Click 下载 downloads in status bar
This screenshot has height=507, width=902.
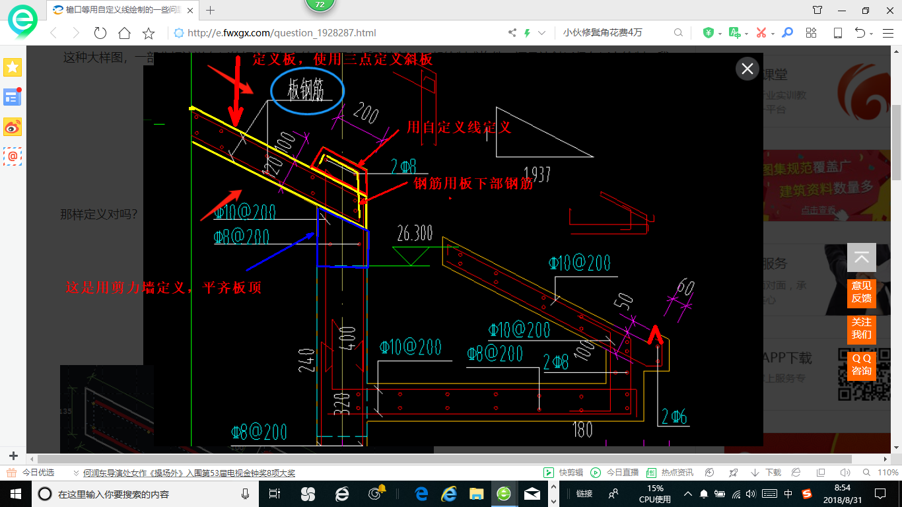tap(766, 473)
